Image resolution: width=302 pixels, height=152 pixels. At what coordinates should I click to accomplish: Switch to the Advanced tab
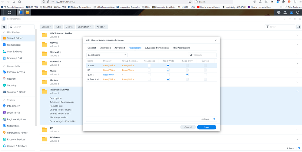click(120, 48)
